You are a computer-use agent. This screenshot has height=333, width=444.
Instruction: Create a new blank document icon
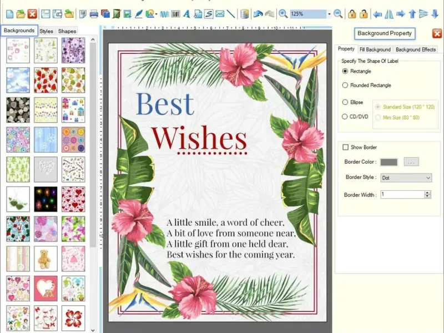9,13
